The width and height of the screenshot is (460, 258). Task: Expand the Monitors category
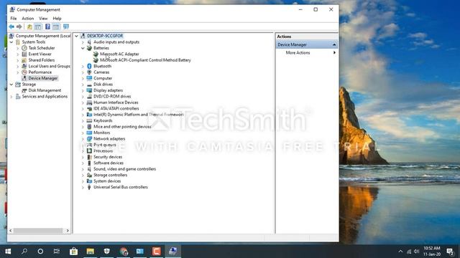coord(83,133)
